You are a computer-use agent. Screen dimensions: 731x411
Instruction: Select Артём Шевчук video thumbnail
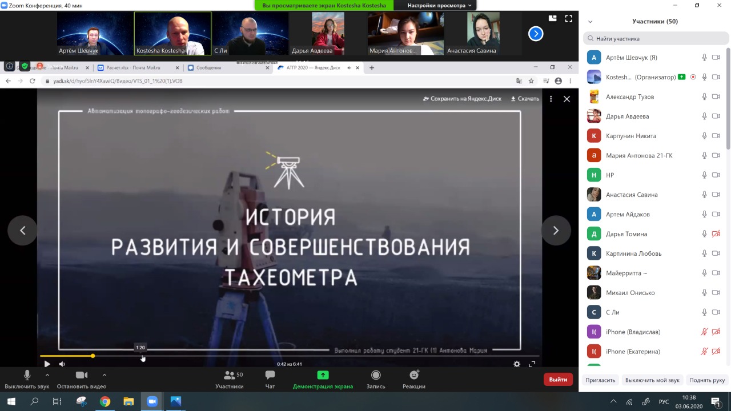(x=95, y=34)
